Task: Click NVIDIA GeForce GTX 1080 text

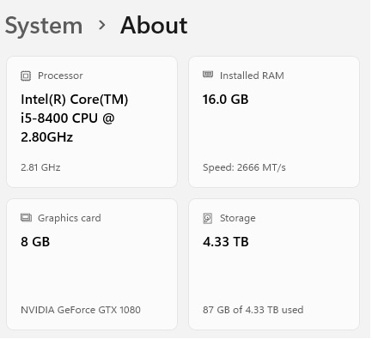Action: [81, 310]
